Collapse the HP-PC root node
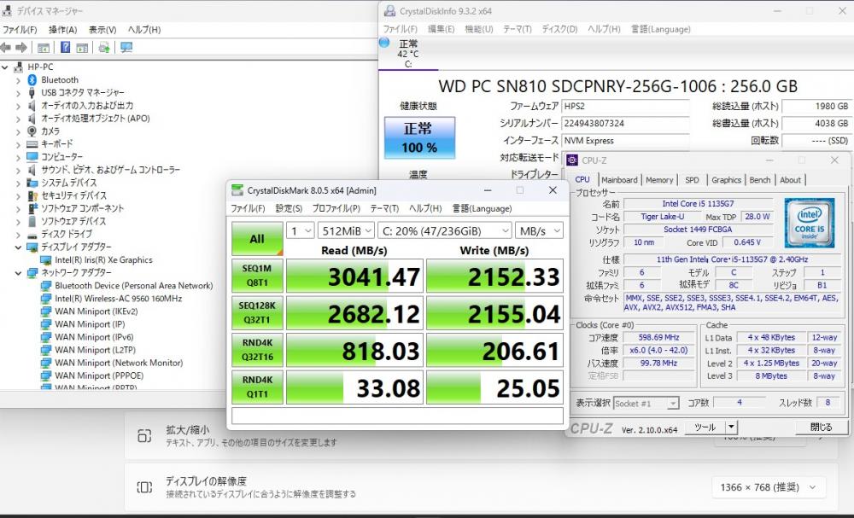Screen dimensions: 854x518 5,67
